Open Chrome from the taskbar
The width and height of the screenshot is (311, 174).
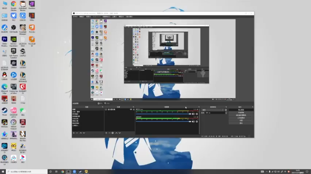pos(63,172)
